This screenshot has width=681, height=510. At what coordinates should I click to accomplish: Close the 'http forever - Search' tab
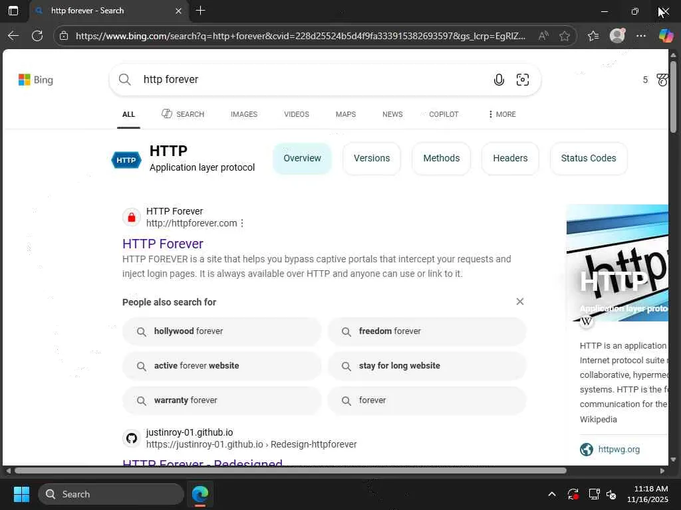click(x=178, y=11)
